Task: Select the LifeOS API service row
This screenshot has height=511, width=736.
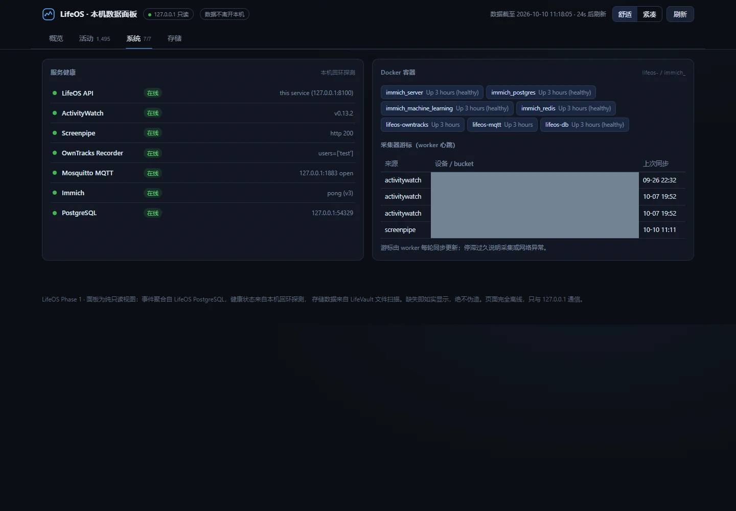Action: pyautogui.click(x=203, y=93)
